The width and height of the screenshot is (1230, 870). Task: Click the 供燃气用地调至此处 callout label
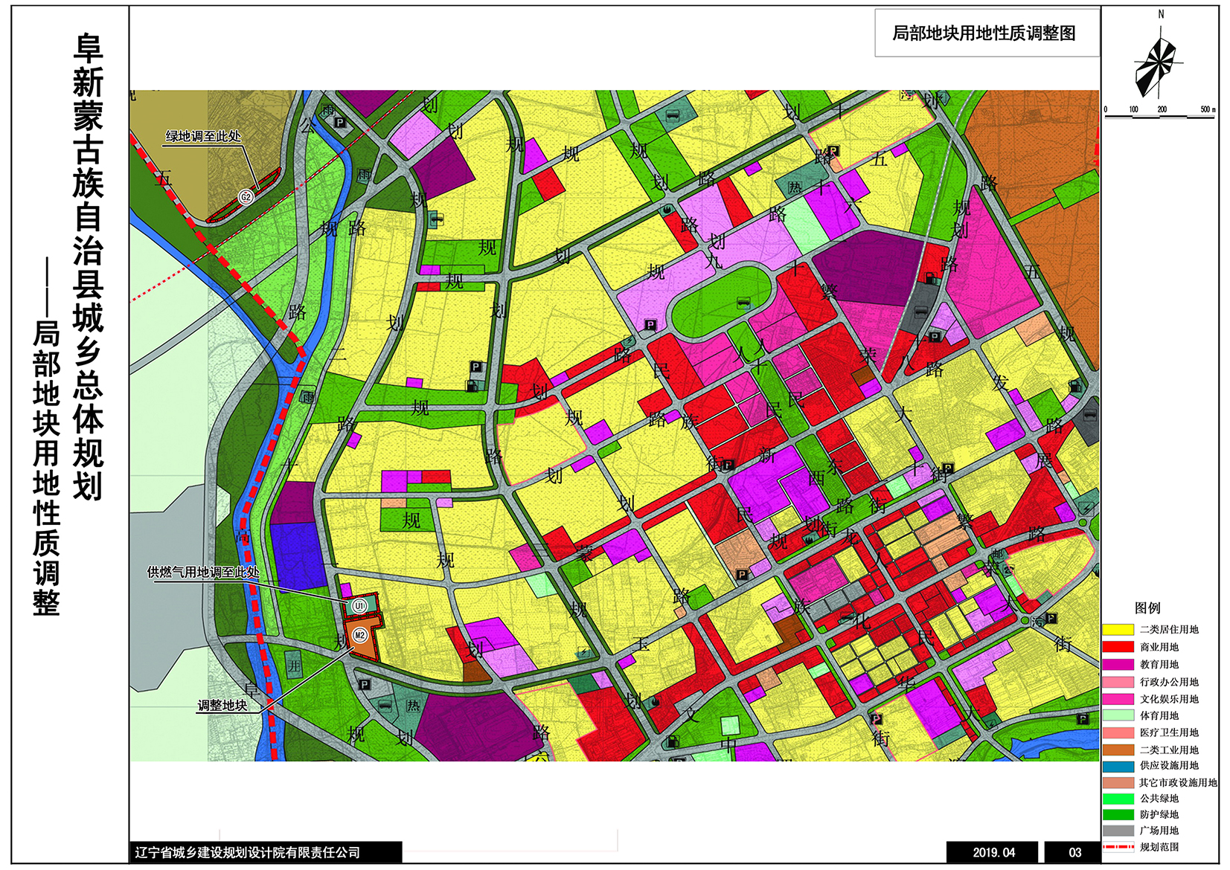pos(203,572)
